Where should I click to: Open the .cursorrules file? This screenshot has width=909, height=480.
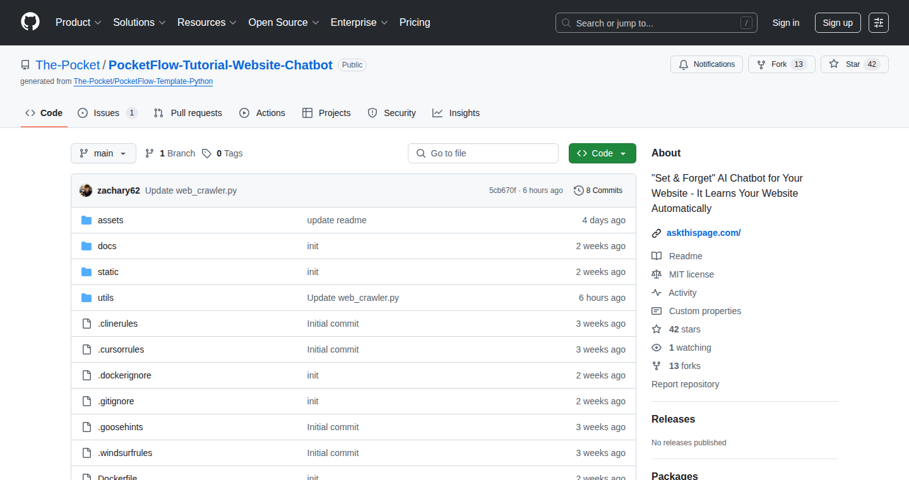tap(121, 349)
